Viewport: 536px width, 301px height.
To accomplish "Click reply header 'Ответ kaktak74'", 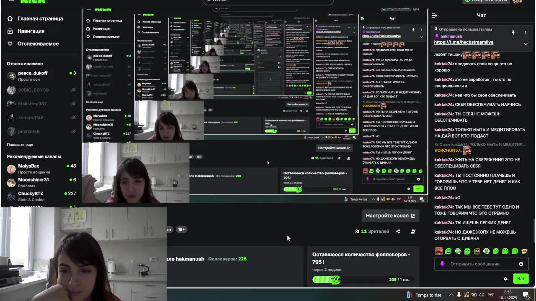I will pos(480,144).
